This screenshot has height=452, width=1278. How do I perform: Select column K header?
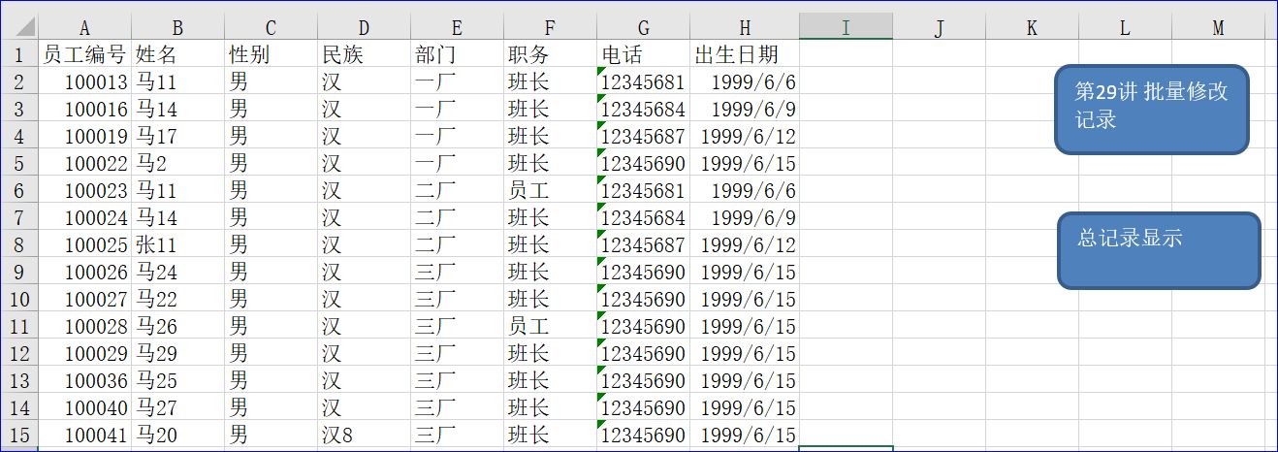(1032, 27)
